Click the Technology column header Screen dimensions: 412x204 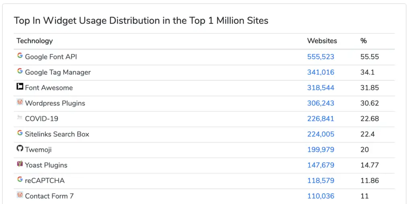[x=35, y=41]
